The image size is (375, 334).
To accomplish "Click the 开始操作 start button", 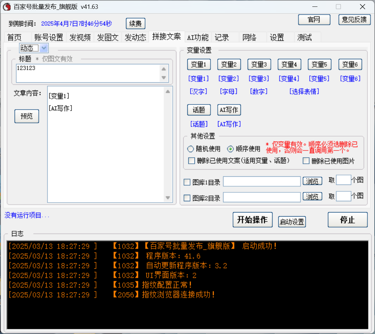I will click(252, 220).
